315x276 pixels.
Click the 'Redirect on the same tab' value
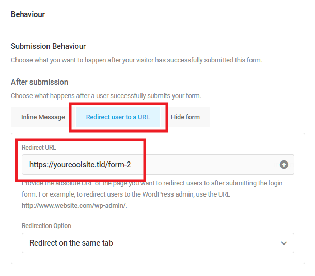click(71, 243)
